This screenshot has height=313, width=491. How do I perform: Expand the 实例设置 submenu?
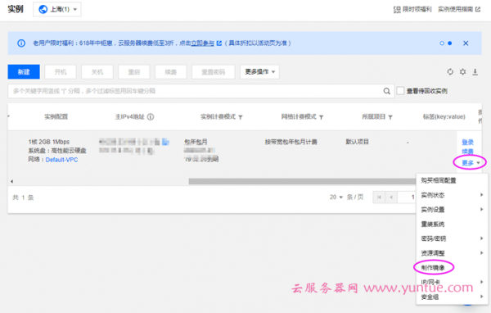pos(452,209)
